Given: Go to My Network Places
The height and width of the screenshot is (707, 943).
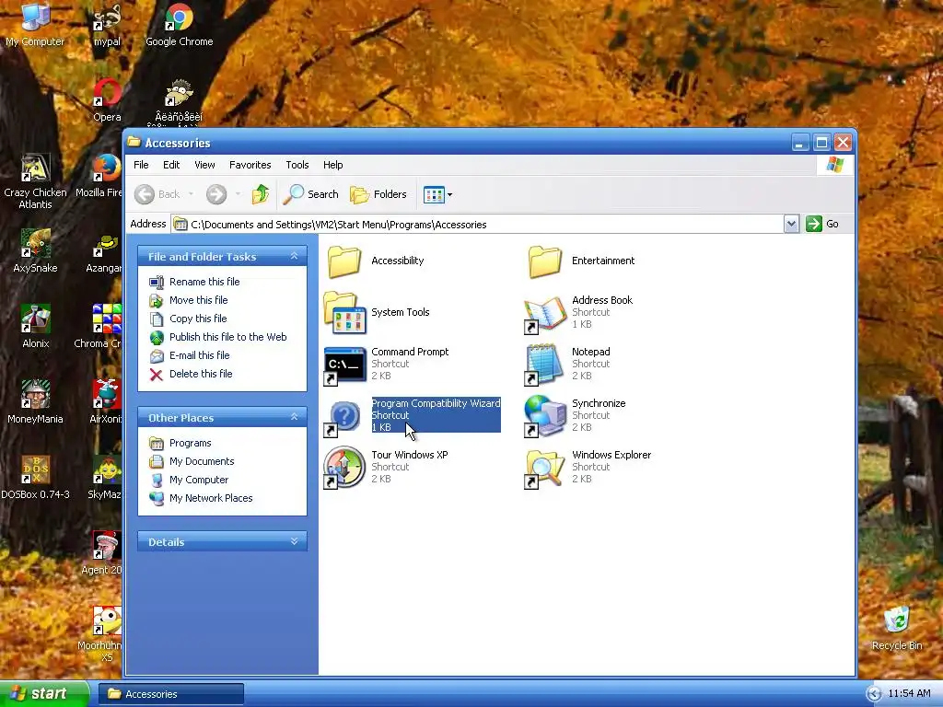Looking at the screenshot, I should coord(201,498).
